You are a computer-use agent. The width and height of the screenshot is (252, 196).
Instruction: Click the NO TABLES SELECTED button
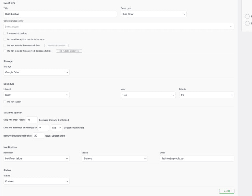tap(69, 51)
